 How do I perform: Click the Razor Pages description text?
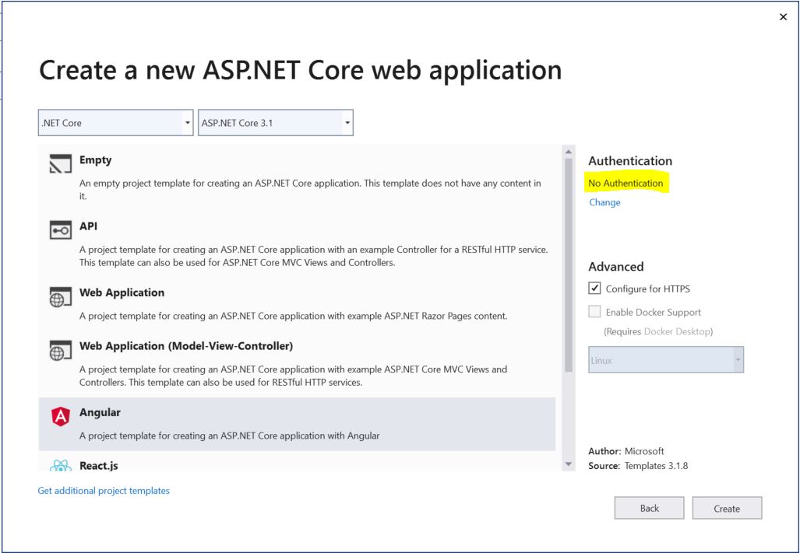pos(294,316)
